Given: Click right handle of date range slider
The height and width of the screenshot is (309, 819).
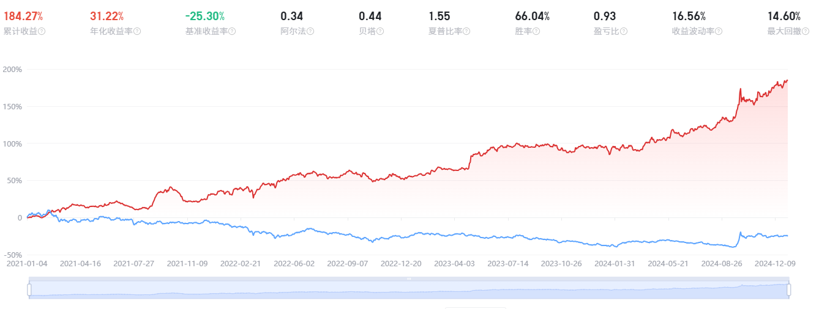Looking at the screenshot, I should 789,290.
